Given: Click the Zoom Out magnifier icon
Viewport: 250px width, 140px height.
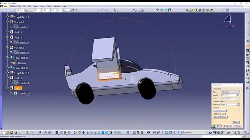Looking at the screenshot, I should (x=95, y=133).
